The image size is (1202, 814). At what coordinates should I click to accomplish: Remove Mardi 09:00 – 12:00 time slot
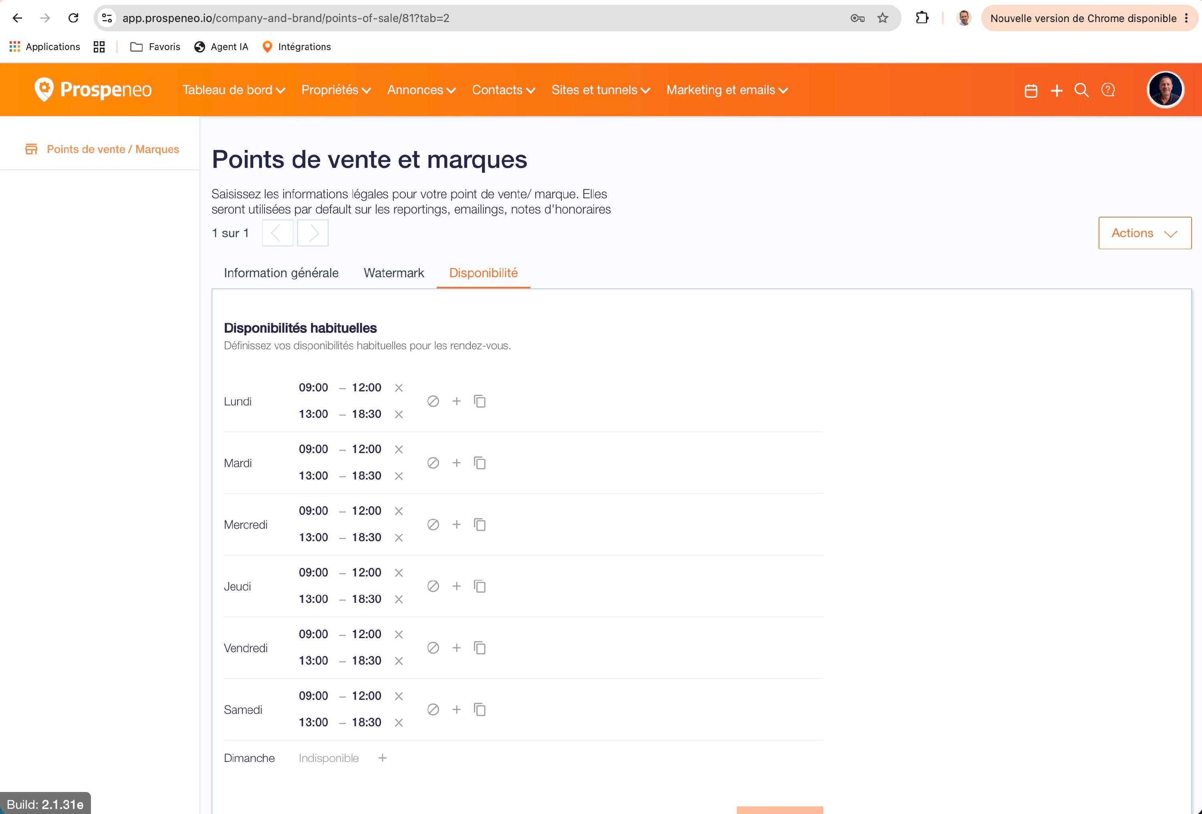(398, 449)
